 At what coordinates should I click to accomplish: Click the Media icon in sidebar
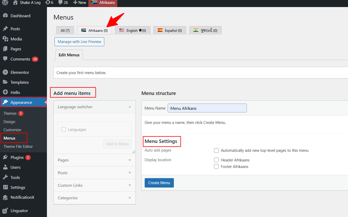[5, 39]
